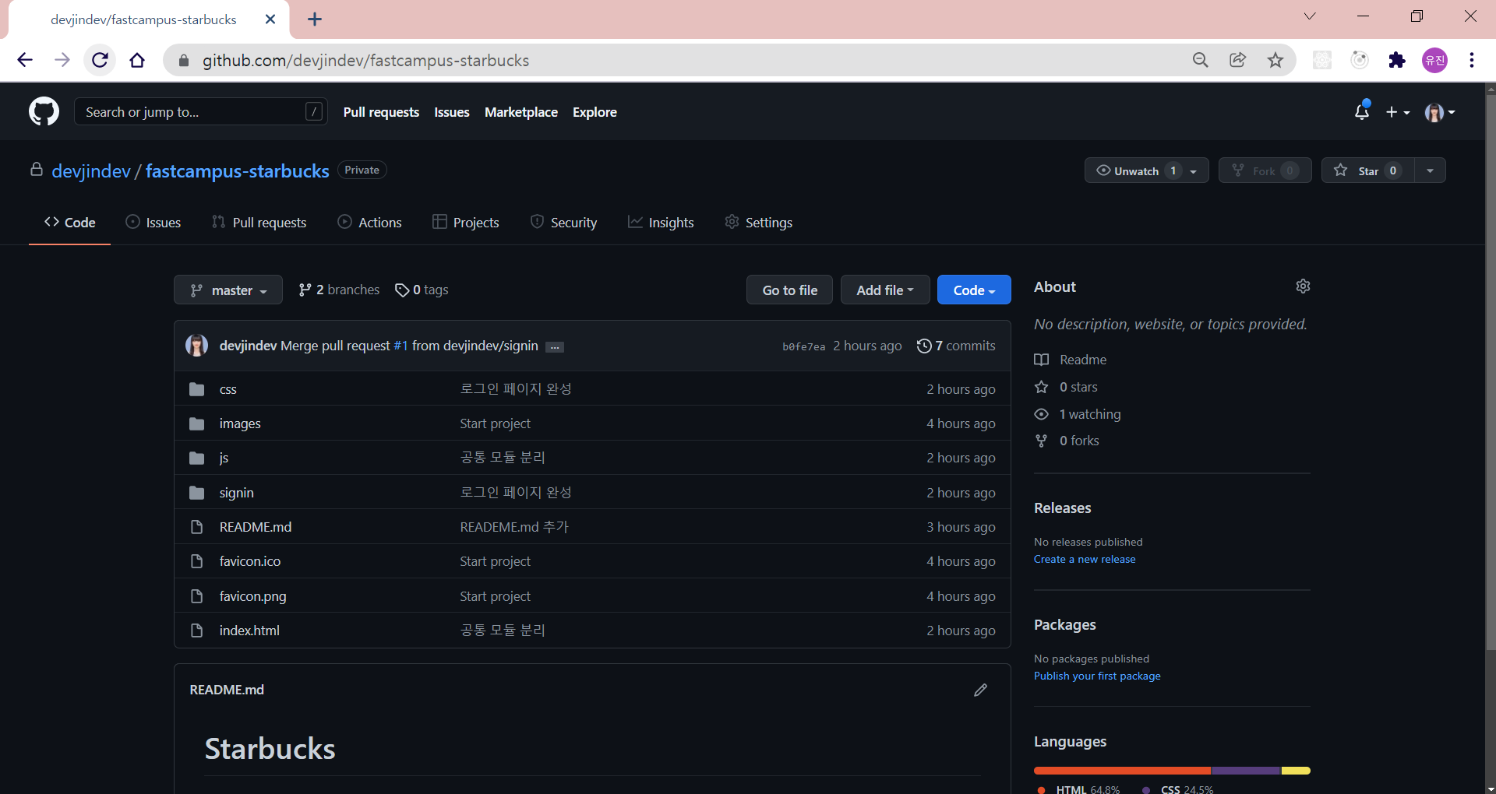The width and height of the screenshot is (1496, 794).
Task: Open global Pull requests nav link
Action: 381,112
